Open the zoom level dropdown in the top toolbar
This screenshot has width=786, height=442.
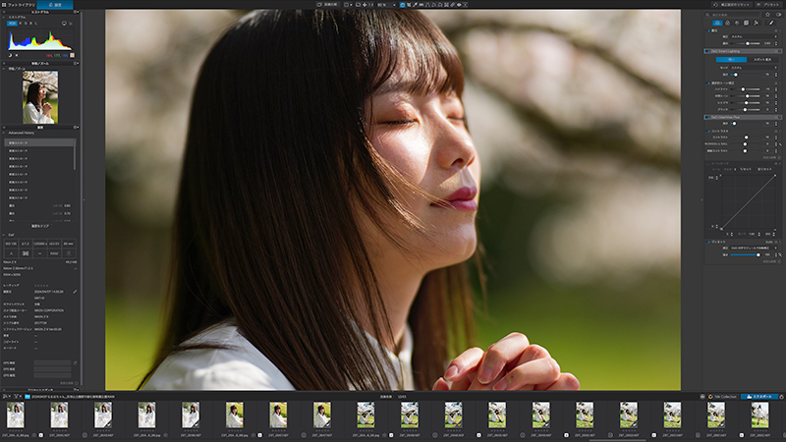[386, 5]
